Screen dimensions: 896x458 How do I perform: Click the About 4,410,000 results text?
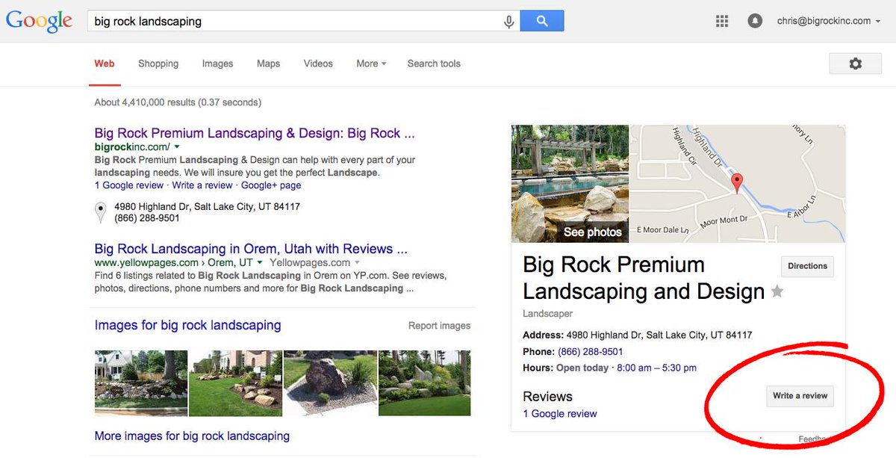(x=178, y=102)
